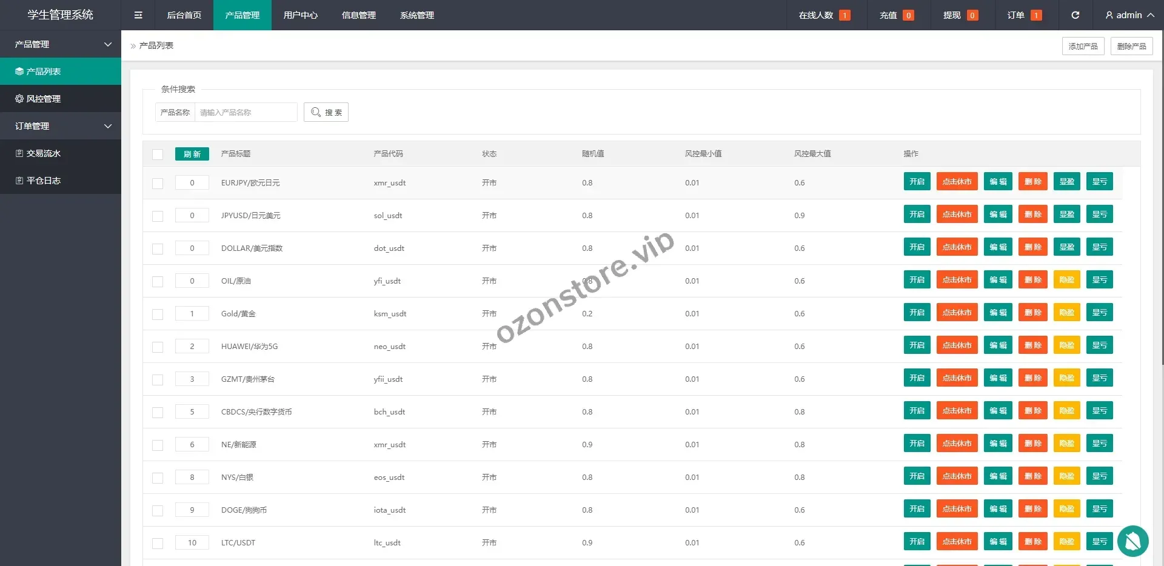This screenshot has width=1164, height=566.
Task: Tick the checkbox for EURJPY/欧元日元 row
Action: [x=158, y=184]
